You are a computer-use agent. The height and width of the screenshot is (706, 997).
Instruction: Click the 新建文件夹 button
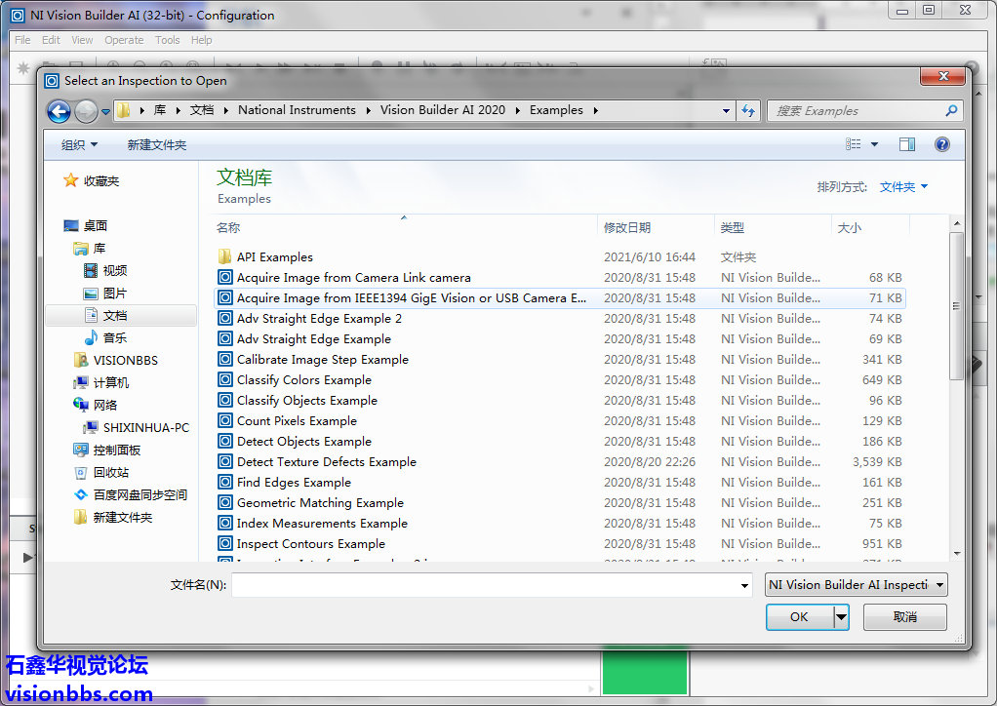pyautogui.click(x=156, y=144)
